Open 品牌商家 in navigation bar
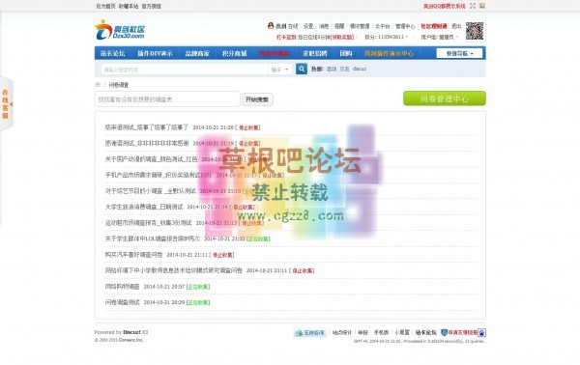The height and width of the screenshot is (365, 580). [197, 53]
